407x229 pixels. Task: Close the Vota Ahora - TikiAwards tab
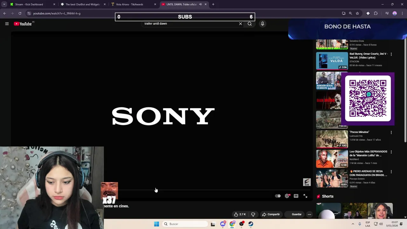[x=155, y=4]
